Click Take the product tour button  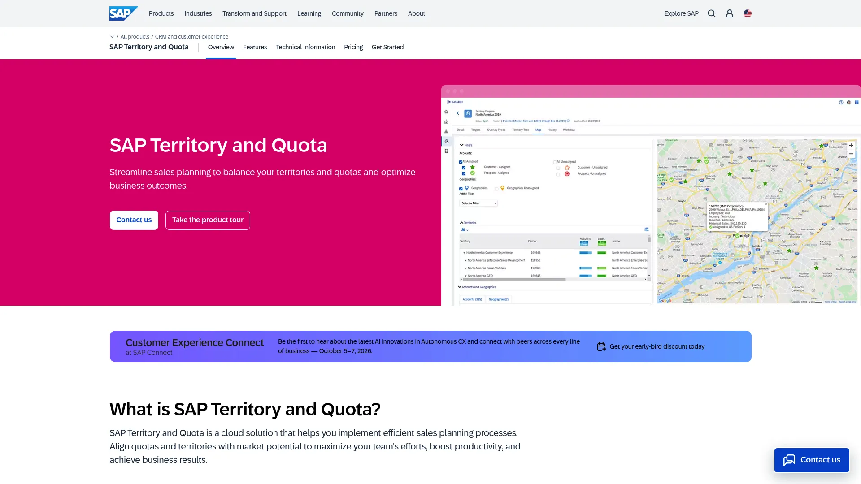coord(208,220)
